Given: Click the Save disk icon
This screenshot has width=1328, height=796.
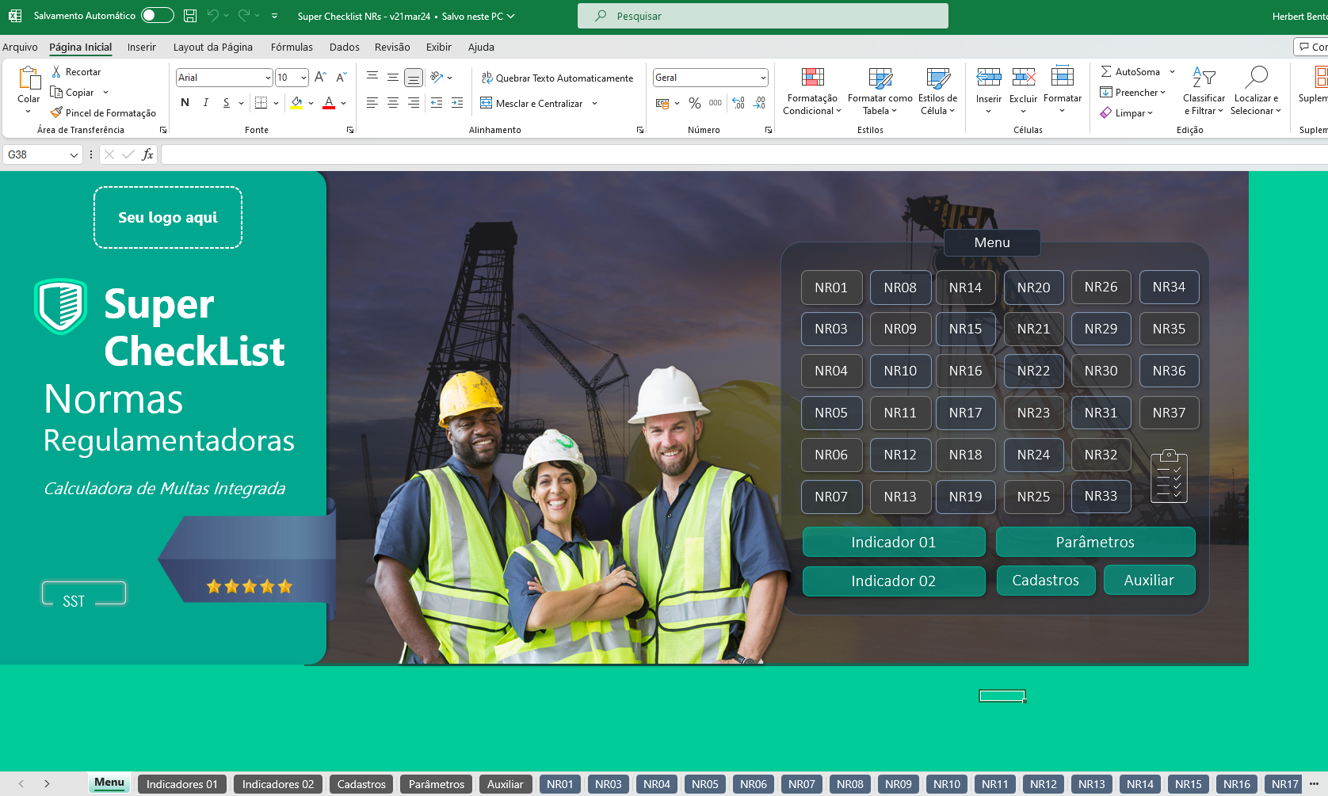Looking at the screenshot, I should click(x=190, y=15).
